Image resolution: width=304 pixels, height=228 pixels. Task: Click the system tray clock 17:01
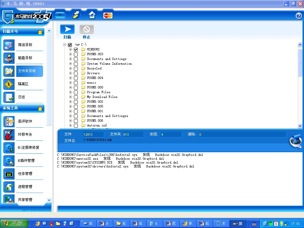point(295,224)
